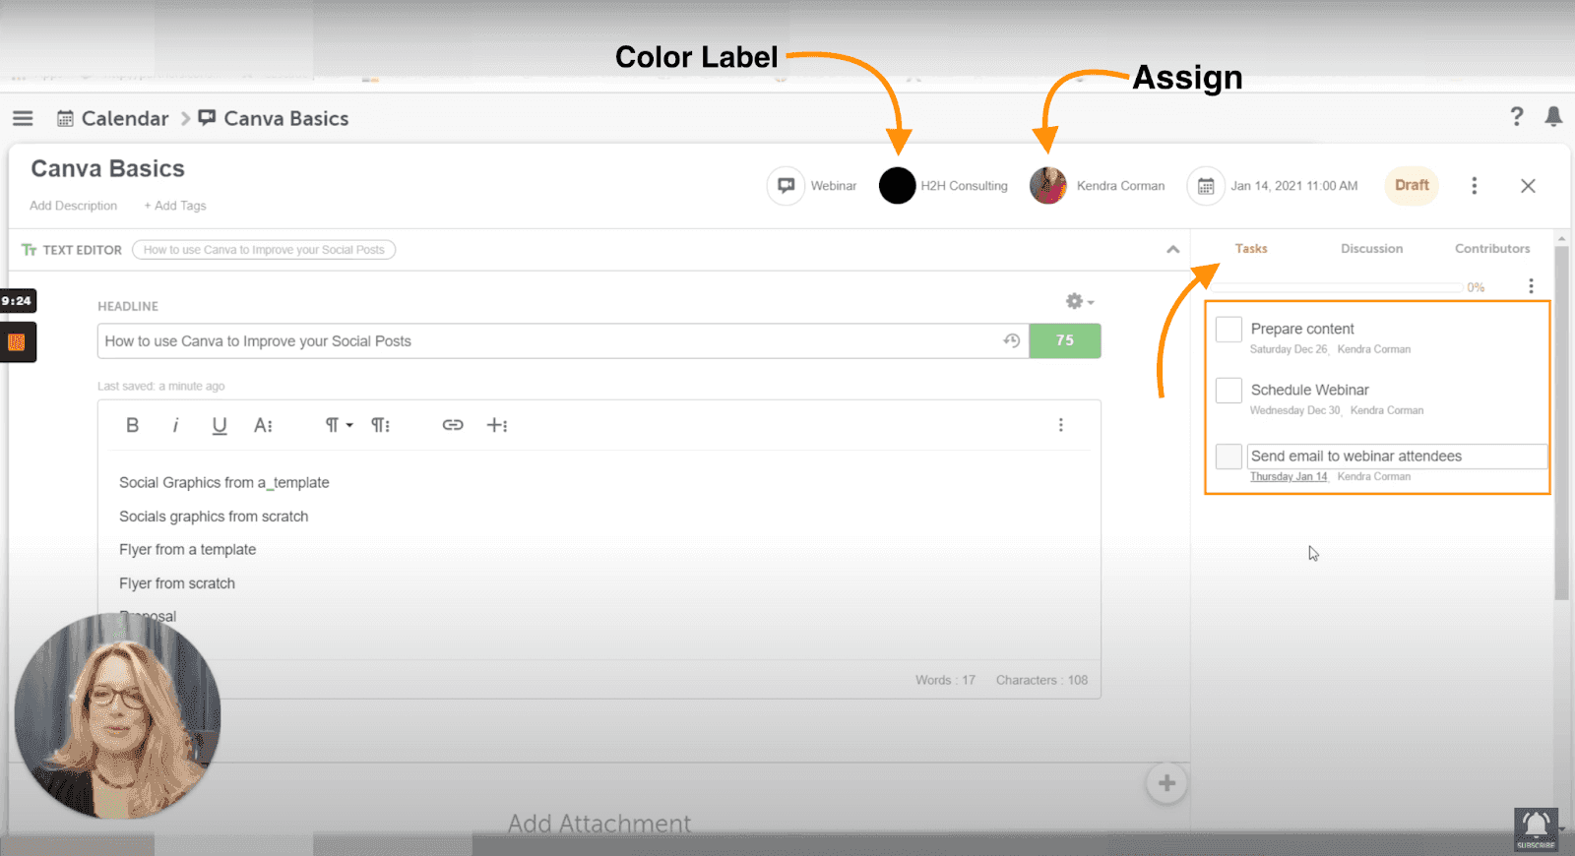This screenshot has width=1575, height=856.
Task: Collapse the Text Editor section
Action: click(x=1172, y=250)
